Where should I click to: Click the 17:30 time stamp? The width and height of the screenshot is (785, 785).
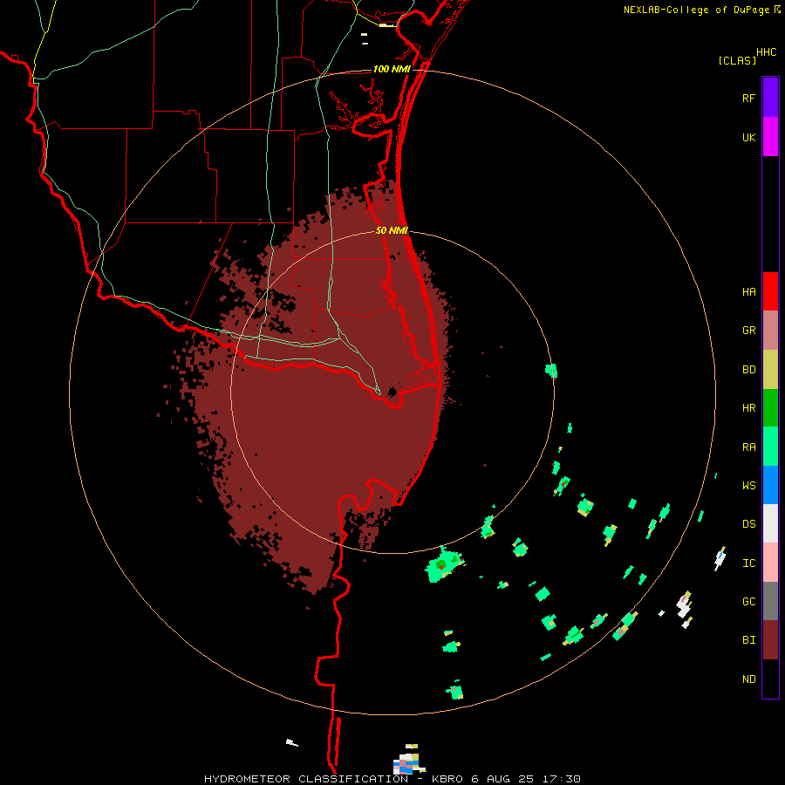[x=561, y=779]
